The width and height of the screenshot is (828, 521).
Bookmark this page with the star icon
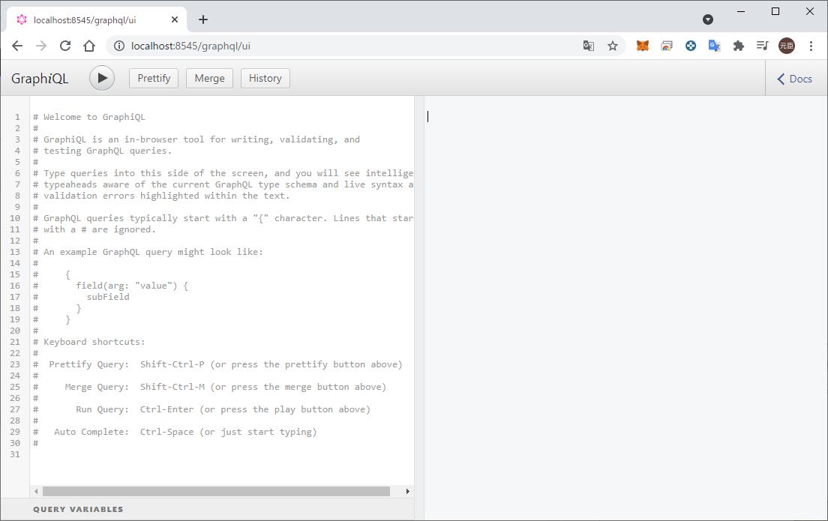click(613, 46)
